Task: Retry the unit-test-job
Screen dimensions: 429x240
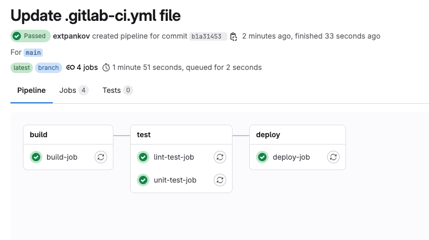Action: 219,180
